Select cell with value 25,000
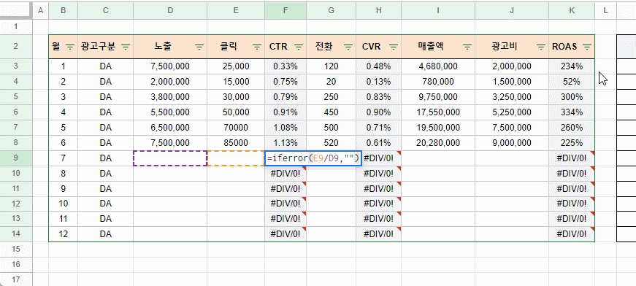This screenshot has height=286, width=636. coord(236,66)
